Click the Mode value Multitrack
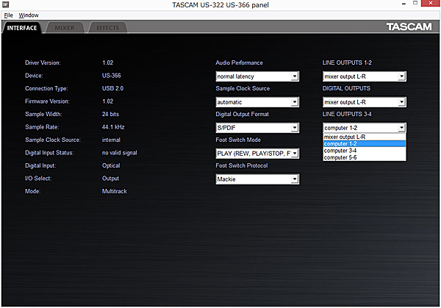Viewport: 441px width, 308px height. (x=115, y=191)
